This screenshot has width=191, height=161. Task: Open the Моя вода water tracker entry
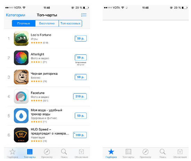pos(49,116)
